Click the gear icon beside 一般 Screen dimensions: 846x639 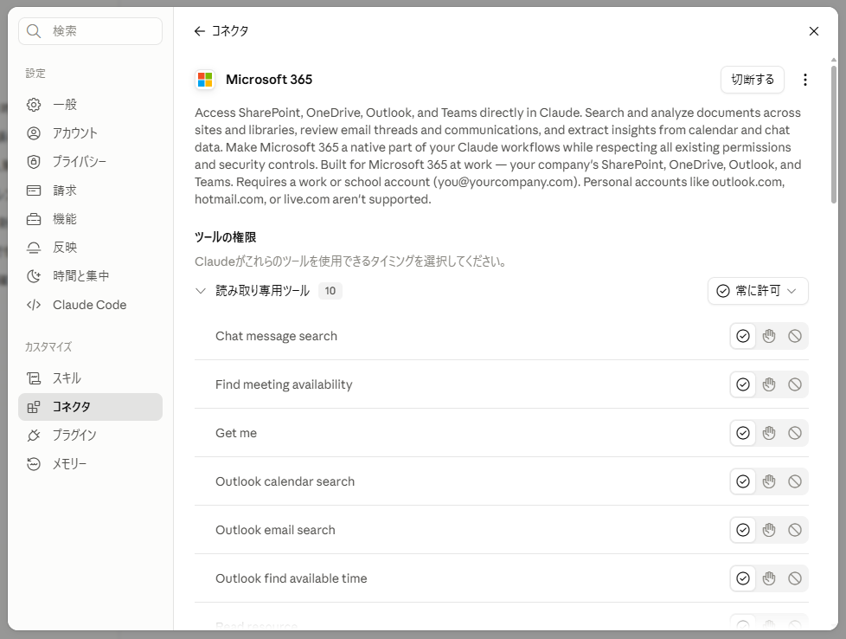coord(34,104)
